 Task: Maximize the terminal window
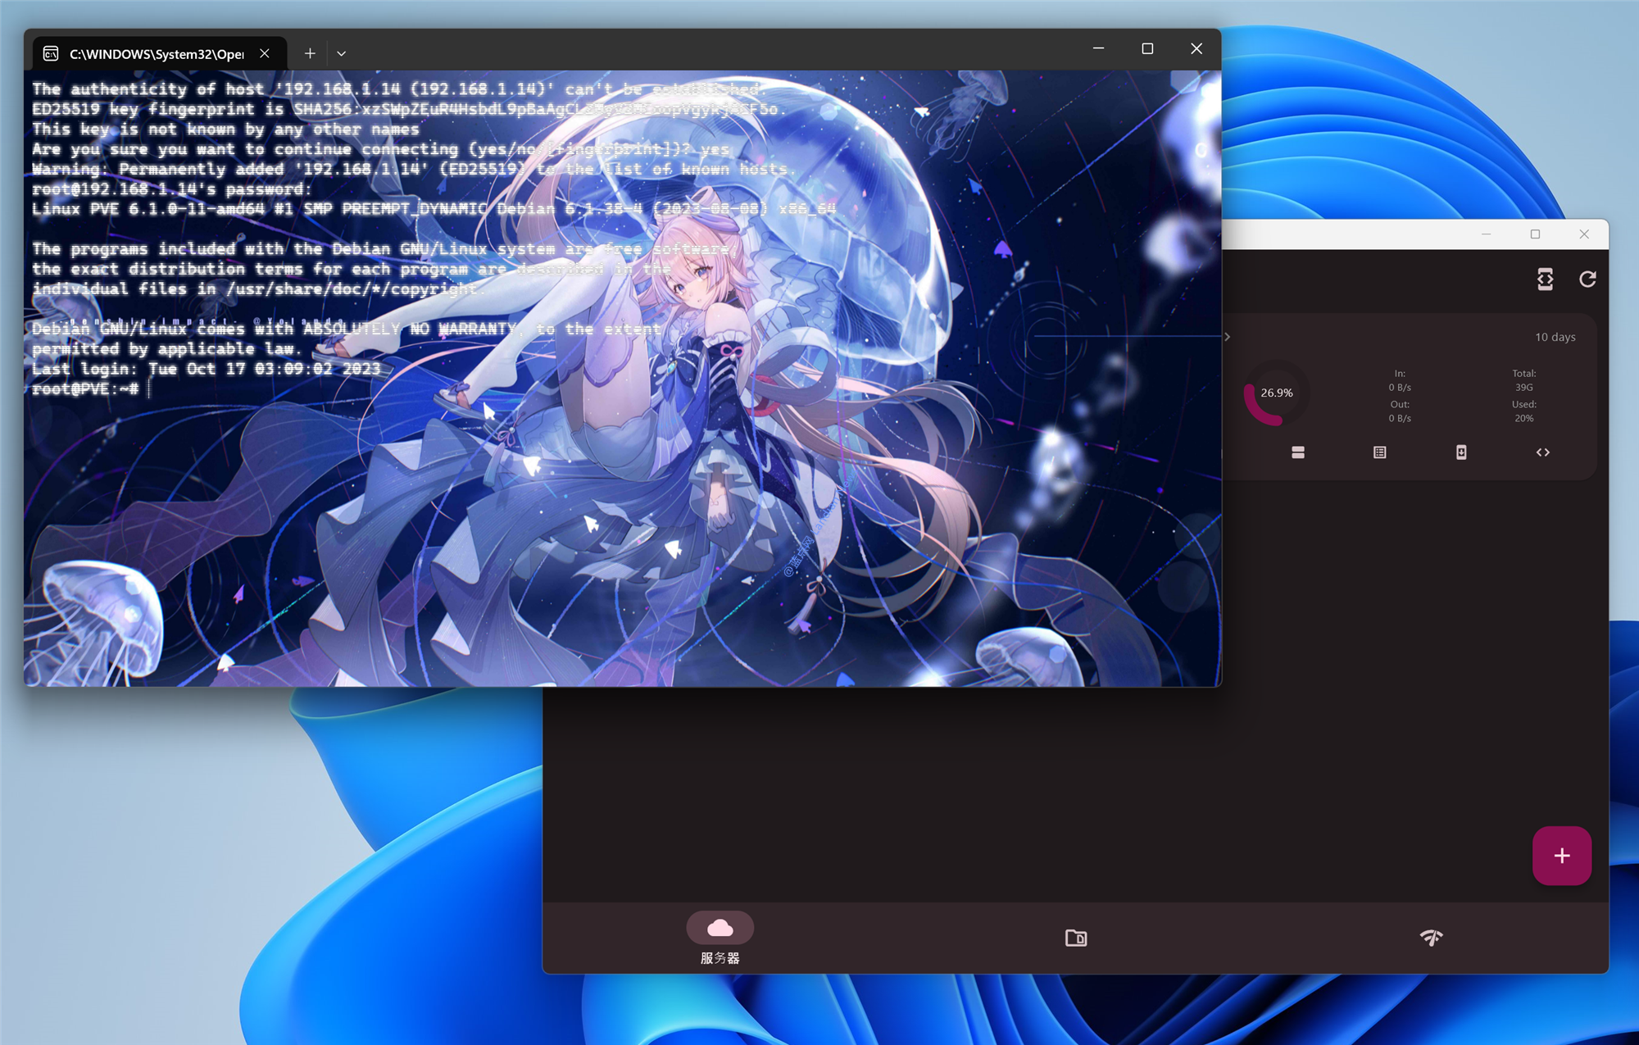point(1147,49)
